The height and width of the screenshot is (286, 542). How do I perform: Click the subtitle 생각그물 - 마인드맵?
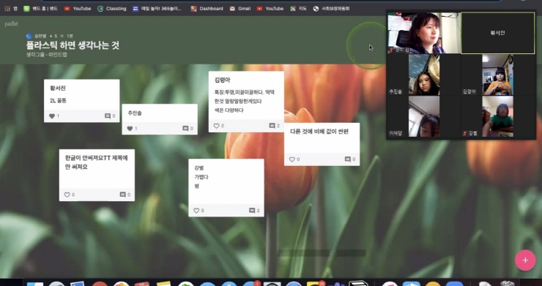46,55
